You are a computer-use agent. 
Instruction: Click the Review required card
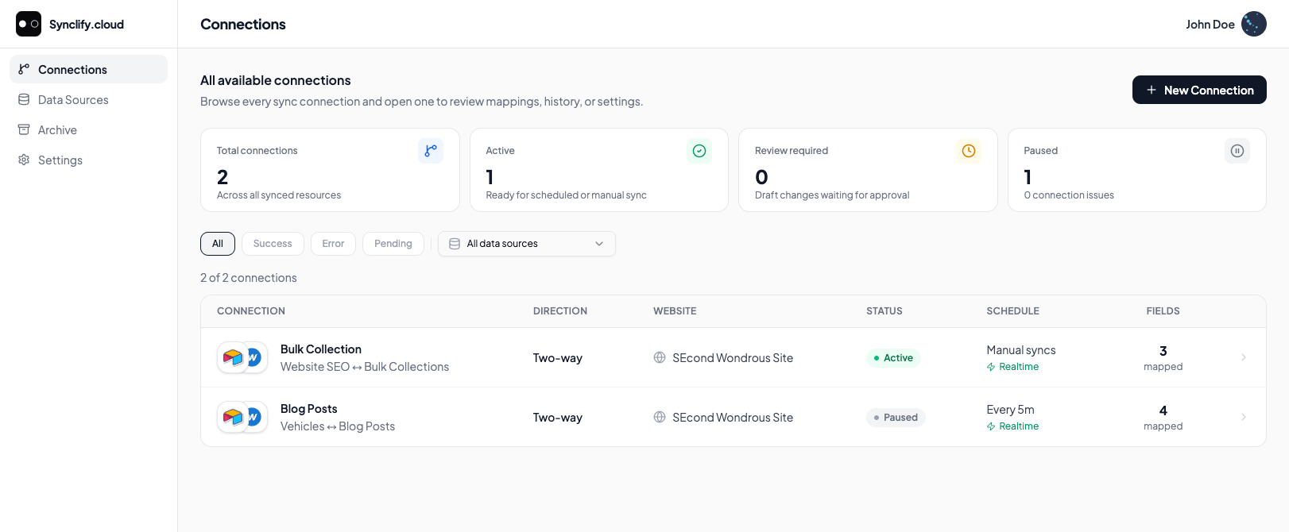click(x=868, y=170)
